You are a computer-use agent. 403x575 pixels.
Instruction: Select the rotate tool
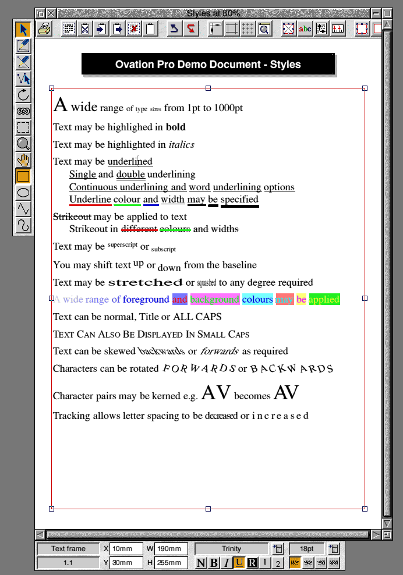pyautogui.click(x=23, y=95)
